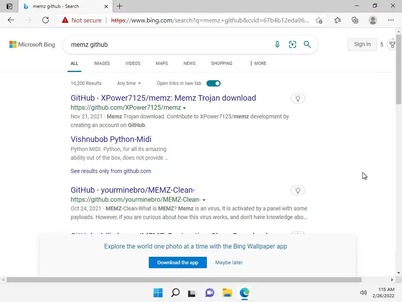Viewport: 402px width, 302px height.
Task: Dismiss banner with Maybe later
Action: 229,262
